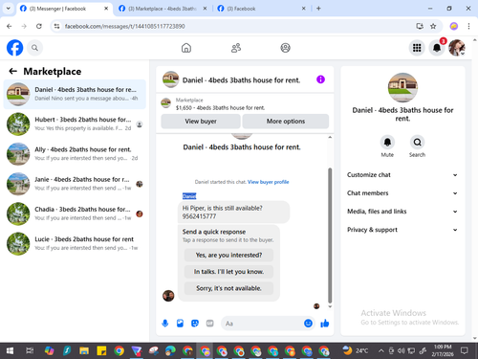Search in conversation magnifier icon

tap(417, 142)
